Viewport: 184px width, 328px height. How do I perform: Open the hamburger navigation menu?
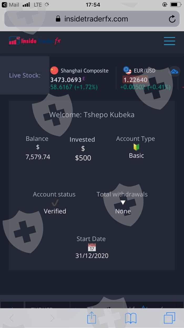tap(169, 41)
